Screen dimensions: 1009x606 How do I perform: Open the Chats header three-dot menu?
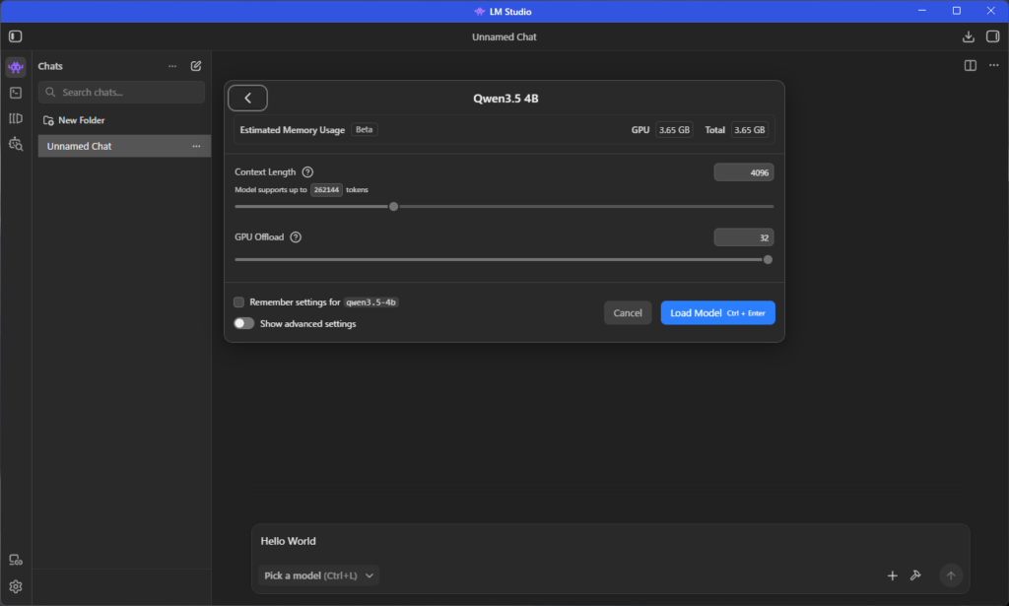[x=172, y=66]
